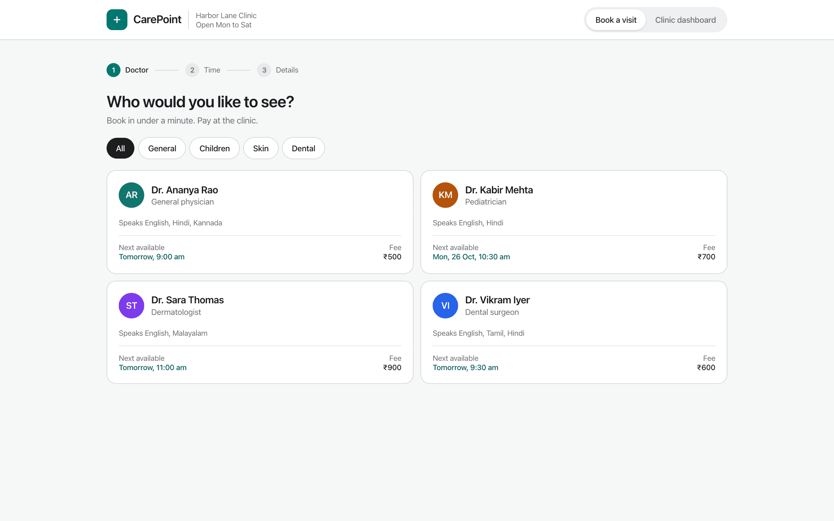Image resolution: width=834 pixels, height=521 pixels.
Task: Click the Tomorrow, 9:00 am slot
Action: coord(152,257)
